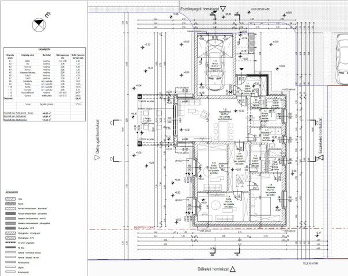Select the car at the right edge
The image size is (348, 276).
click(341, 59)
